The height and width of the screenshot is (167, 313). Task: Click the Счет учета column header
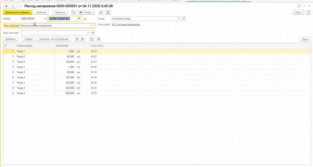pos(102,46)
